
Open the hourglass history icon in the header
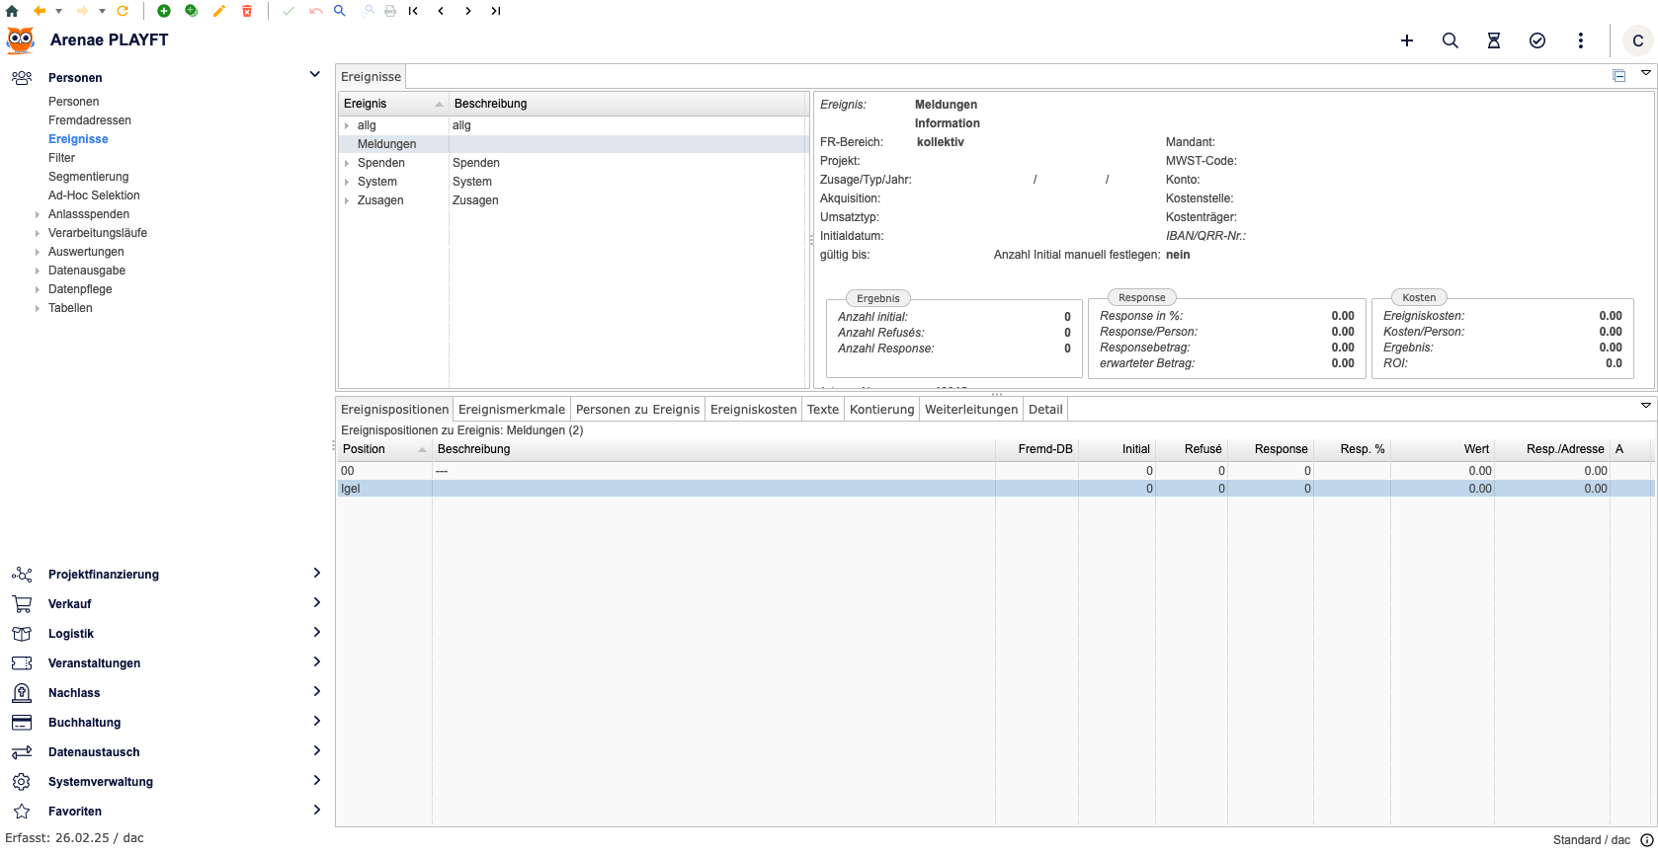[x=1493, y=40]
